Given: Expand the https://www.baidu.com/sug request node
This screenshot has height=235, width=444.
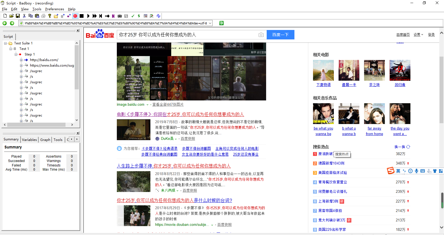Looking at the screenshot, I should tap(21, 65).
